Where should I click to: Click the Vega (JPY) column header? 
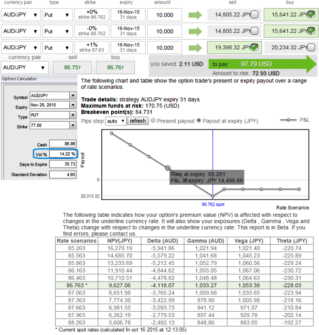click(x=249, y=241)
